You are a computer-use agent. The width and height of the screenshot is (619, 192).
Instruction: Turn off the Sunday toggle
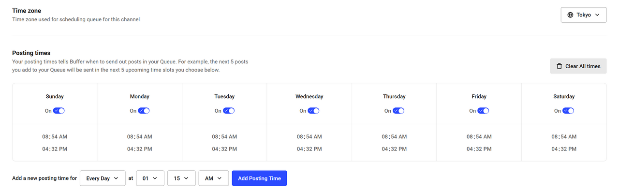pos(59,111)
